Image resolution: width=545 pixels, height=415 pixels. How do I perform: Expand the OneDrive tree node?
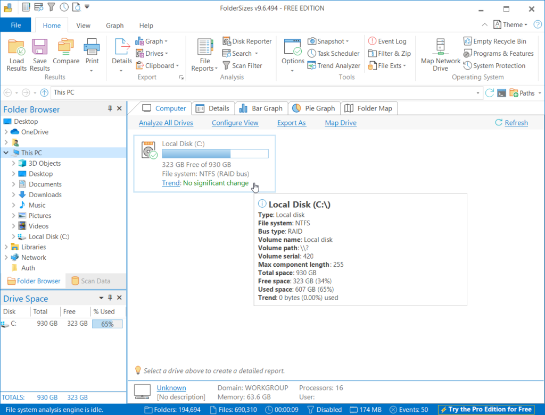point(6,132)
